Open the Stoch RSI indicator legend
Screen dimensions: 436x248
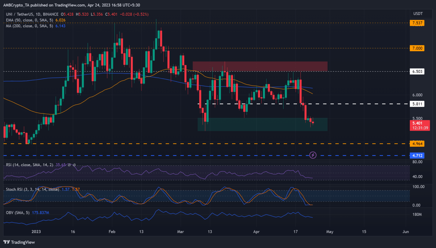click(32, 189)
